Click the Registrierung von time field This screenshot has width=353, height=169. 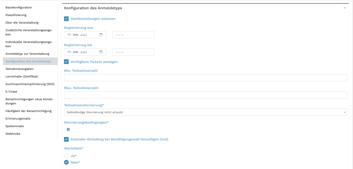[133, 35]
